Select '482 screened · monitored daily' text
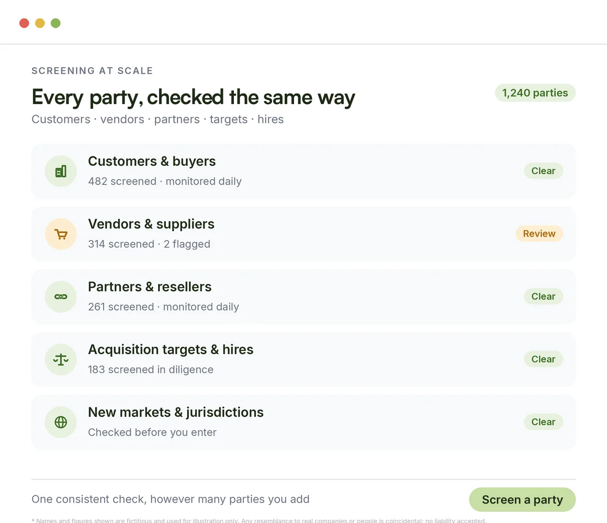Image resolution: width=607 pixels, height=523 pixels. pyautogui.click(x=165, y=181)
